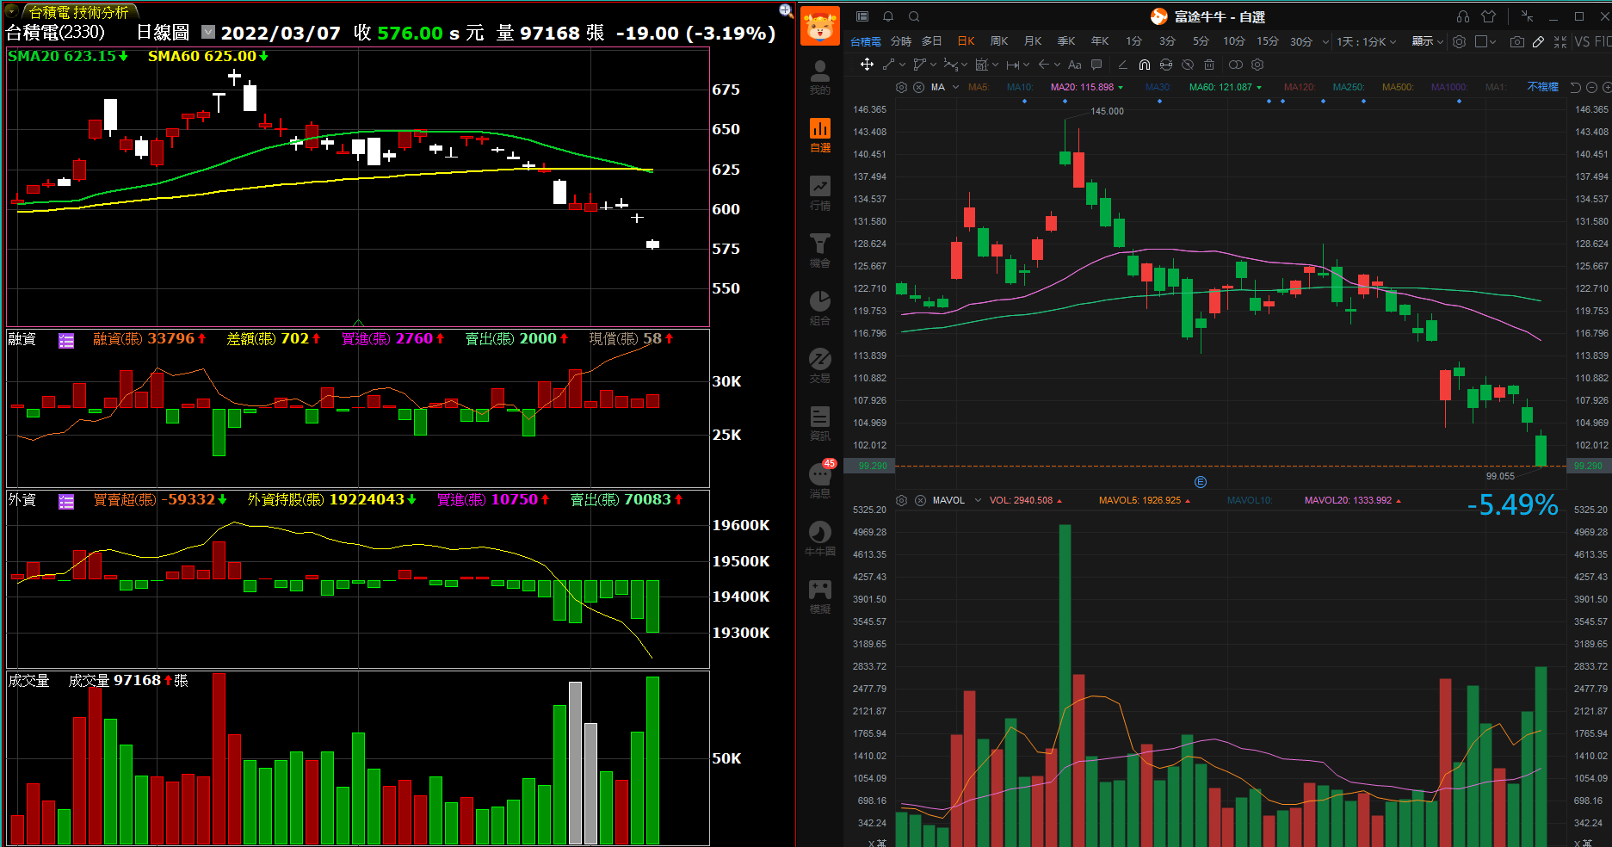Expand the MA indicator type dropdown
The image size is (1612, 847).
(x=955, y=87)
